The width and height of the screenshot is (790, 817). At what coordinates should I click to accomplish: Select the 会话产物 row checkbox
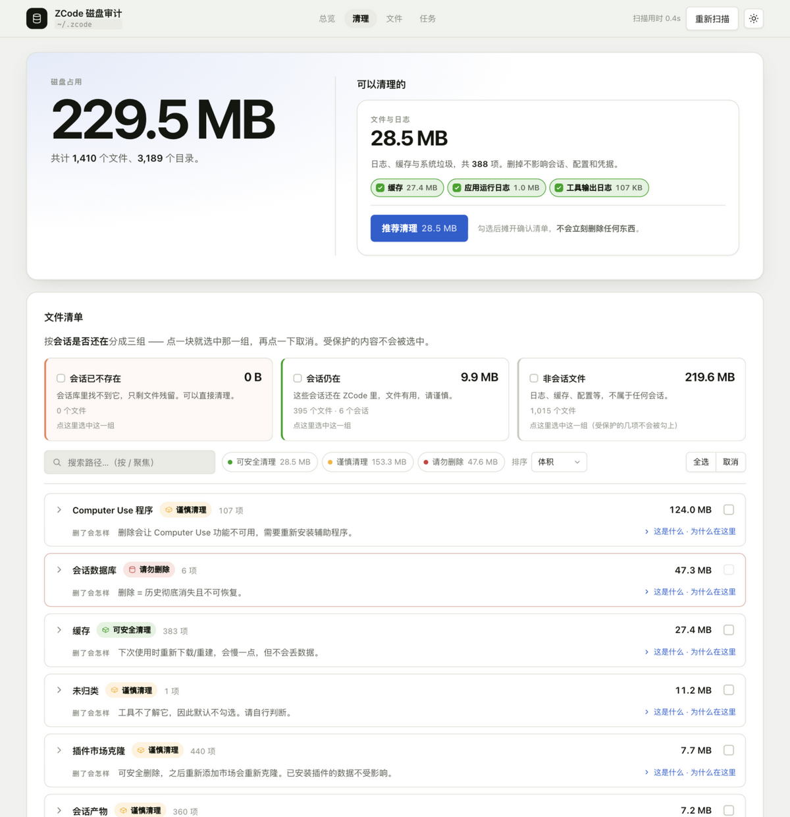pyautogui.click(x=729, y=810)
